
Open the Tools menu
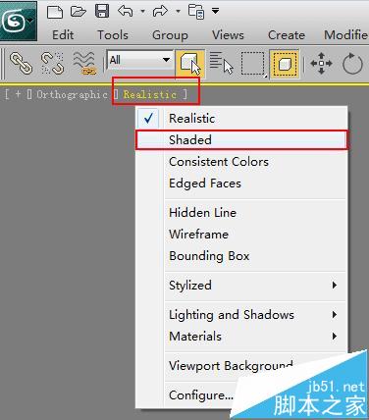pyautogui.click(x=113, y=35)
